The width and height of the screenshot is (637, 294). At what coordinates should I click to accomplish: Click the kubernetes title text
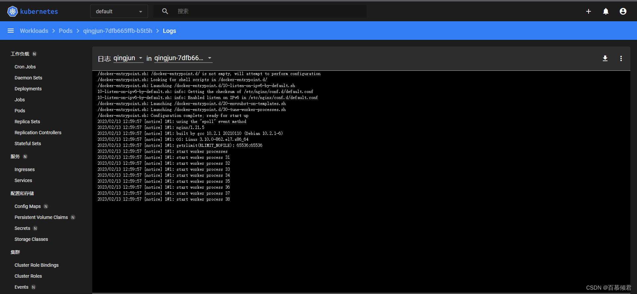(39, 11)
